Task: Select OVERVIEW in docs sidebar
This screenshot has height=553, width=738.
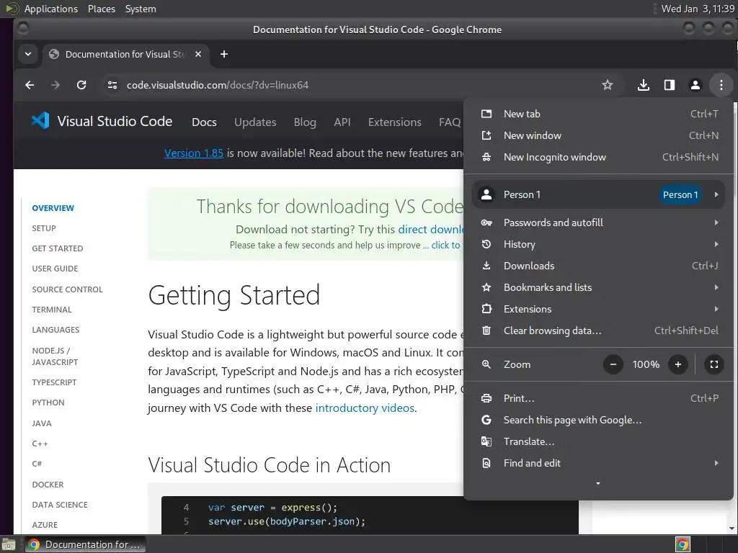Action: (53, 208)
